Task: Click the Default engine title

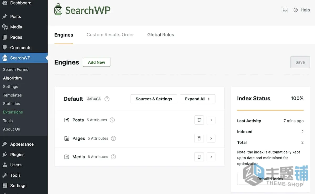Action: [x=73, y=99]
